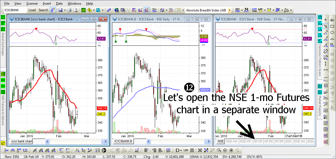Viewport: 336px width, 159px height.
Task: Open the NSE Futures & Options side panel
Action: tap(3, 110)
